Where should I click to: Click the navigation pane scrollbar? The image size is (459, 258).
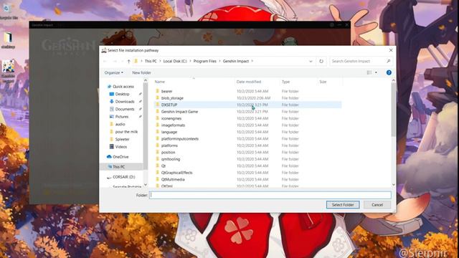pyautogui.click(x=145, y=126)
